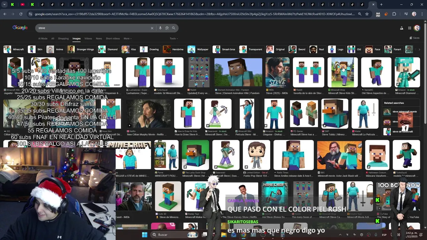Advance the suggestion chips with right arrow
427x240 pixels.
419,49
